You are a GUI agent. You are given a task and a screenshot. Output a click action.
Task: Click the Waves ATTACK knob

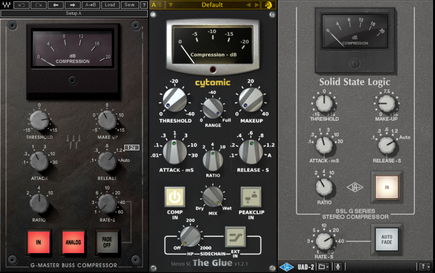39,161
